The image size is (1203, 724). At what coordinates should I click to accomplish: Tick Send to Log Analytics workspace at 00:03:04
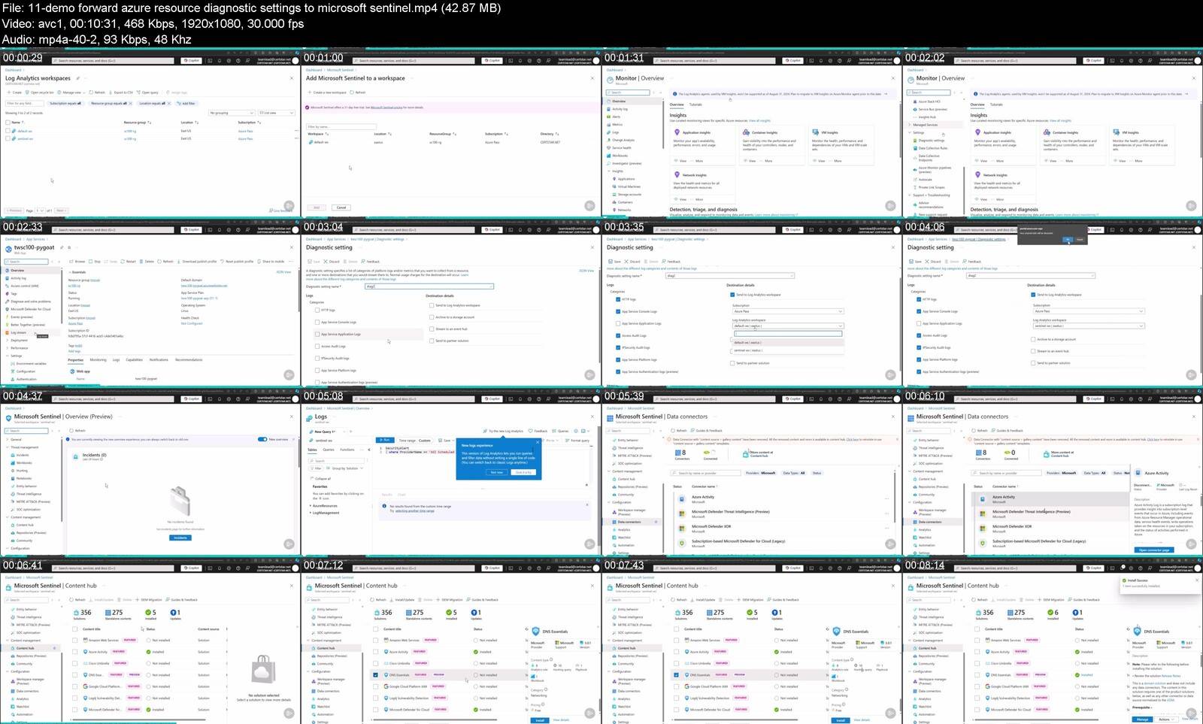[x=431, y=305]
